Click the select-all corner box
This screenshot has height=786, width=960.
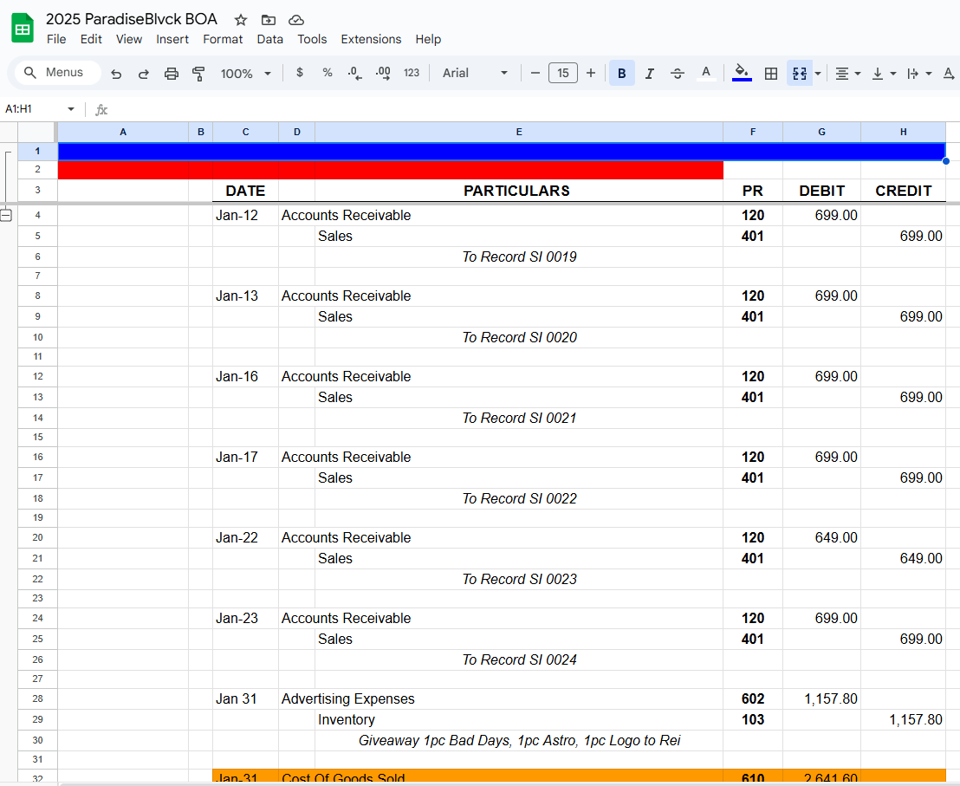(37, 132)
